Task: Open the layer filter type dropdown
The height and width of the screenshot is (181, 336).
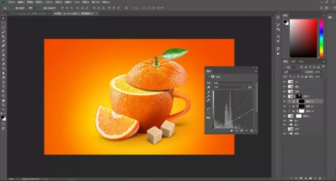Action: coord(290,67)
